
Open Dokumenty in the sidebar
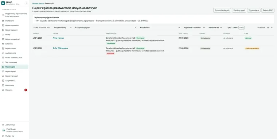15,85
